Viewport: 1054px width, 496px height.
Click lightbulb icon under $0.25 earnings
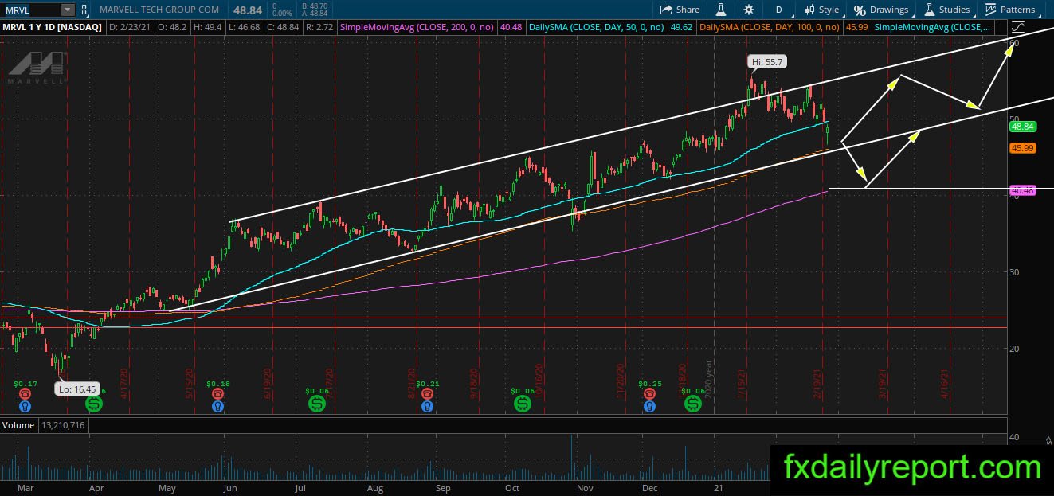pos(650,405)
